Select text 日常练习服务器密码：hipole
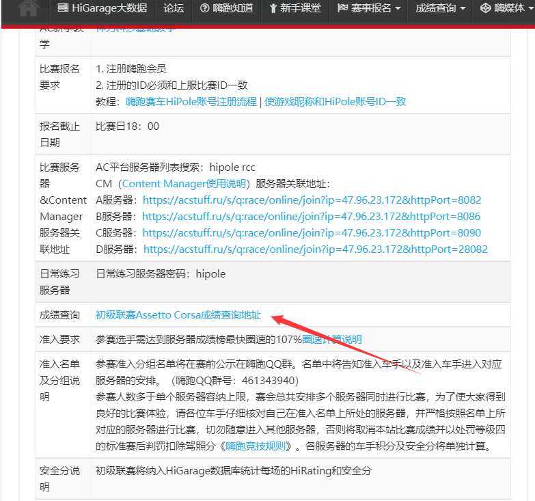The image size is (535, 501). [161, 273]
